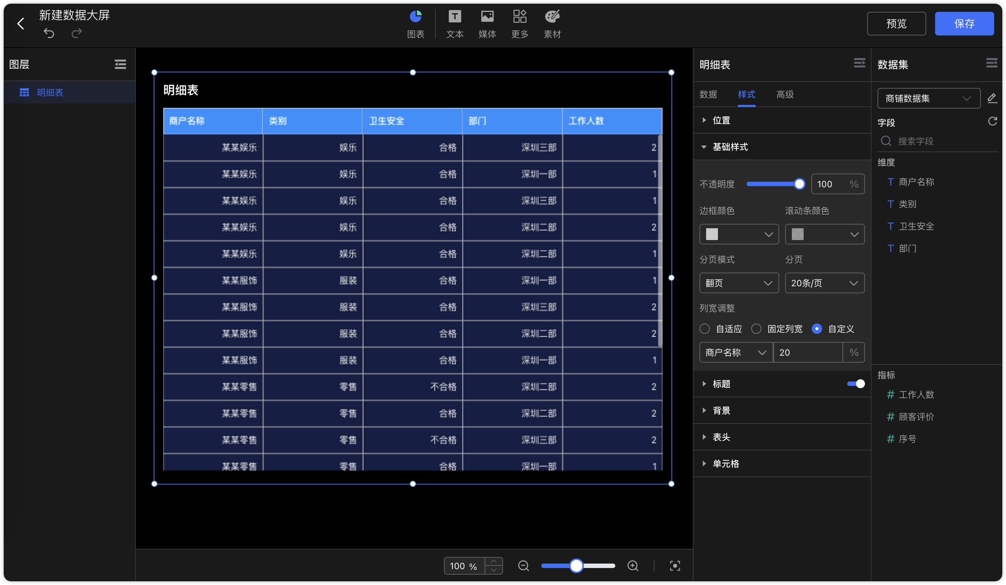
Task: Click the edit dataset pencil icon
Action: click(992, 98)
